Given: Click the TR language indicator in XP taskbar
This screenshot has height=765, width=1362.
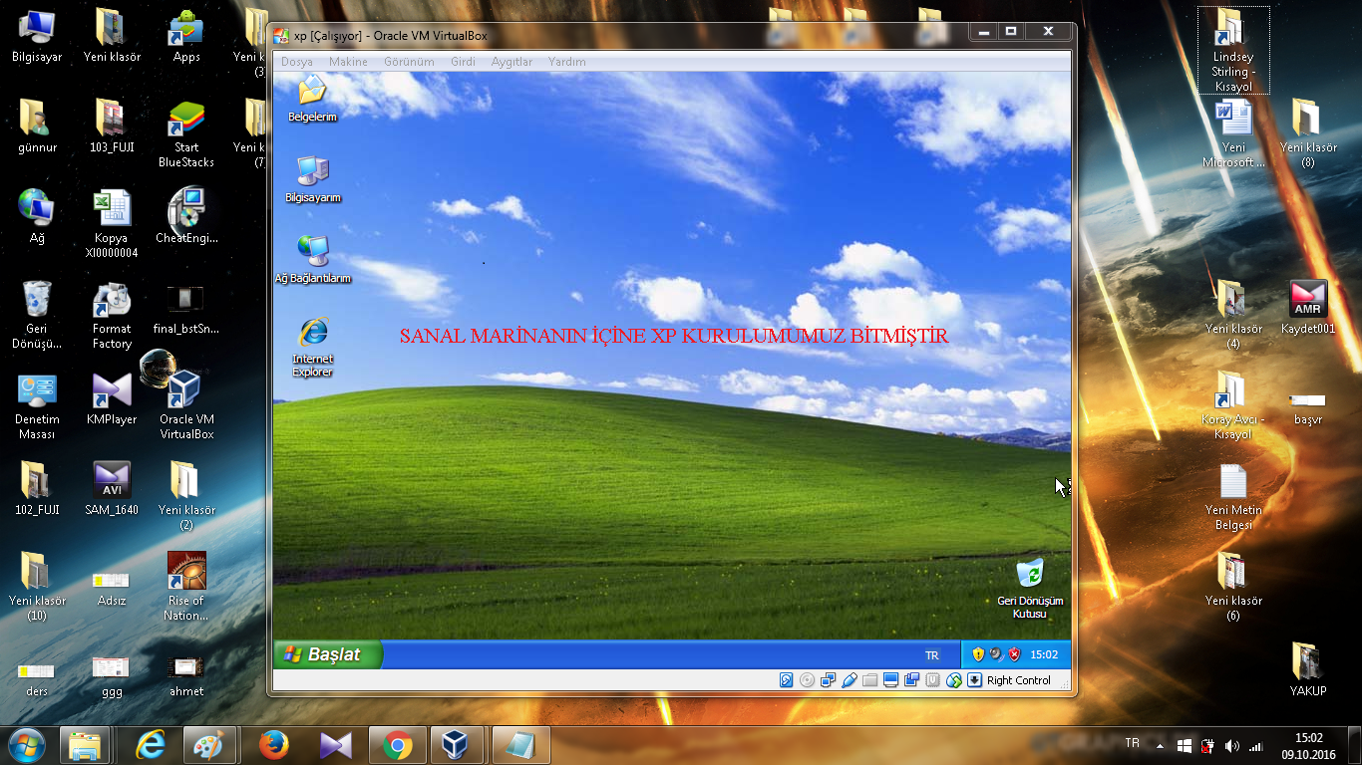Looking at the screenshot, I should 932,655.
